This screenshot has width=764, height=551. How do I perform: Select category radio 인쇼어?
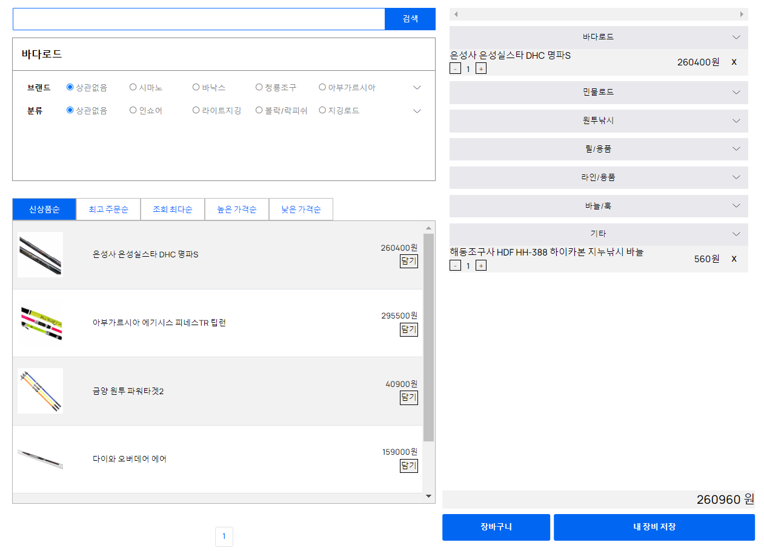click(133, 110)
